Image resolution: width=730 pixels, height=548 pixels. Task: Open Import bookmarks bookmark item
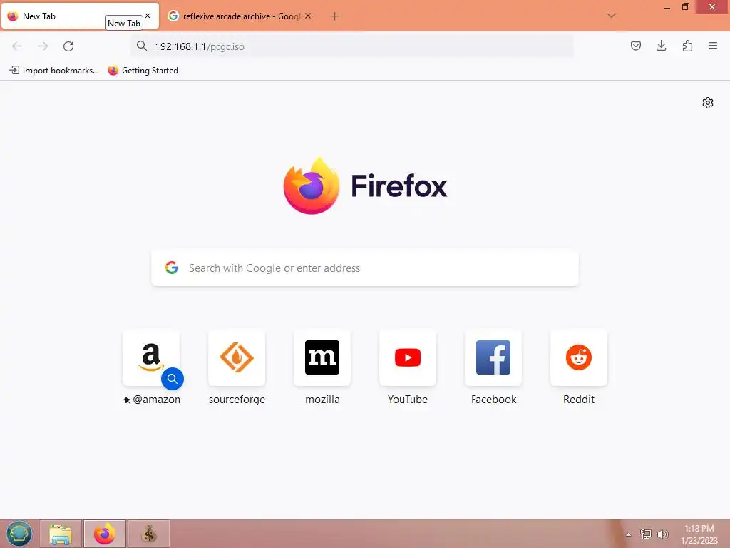[54, 71]
